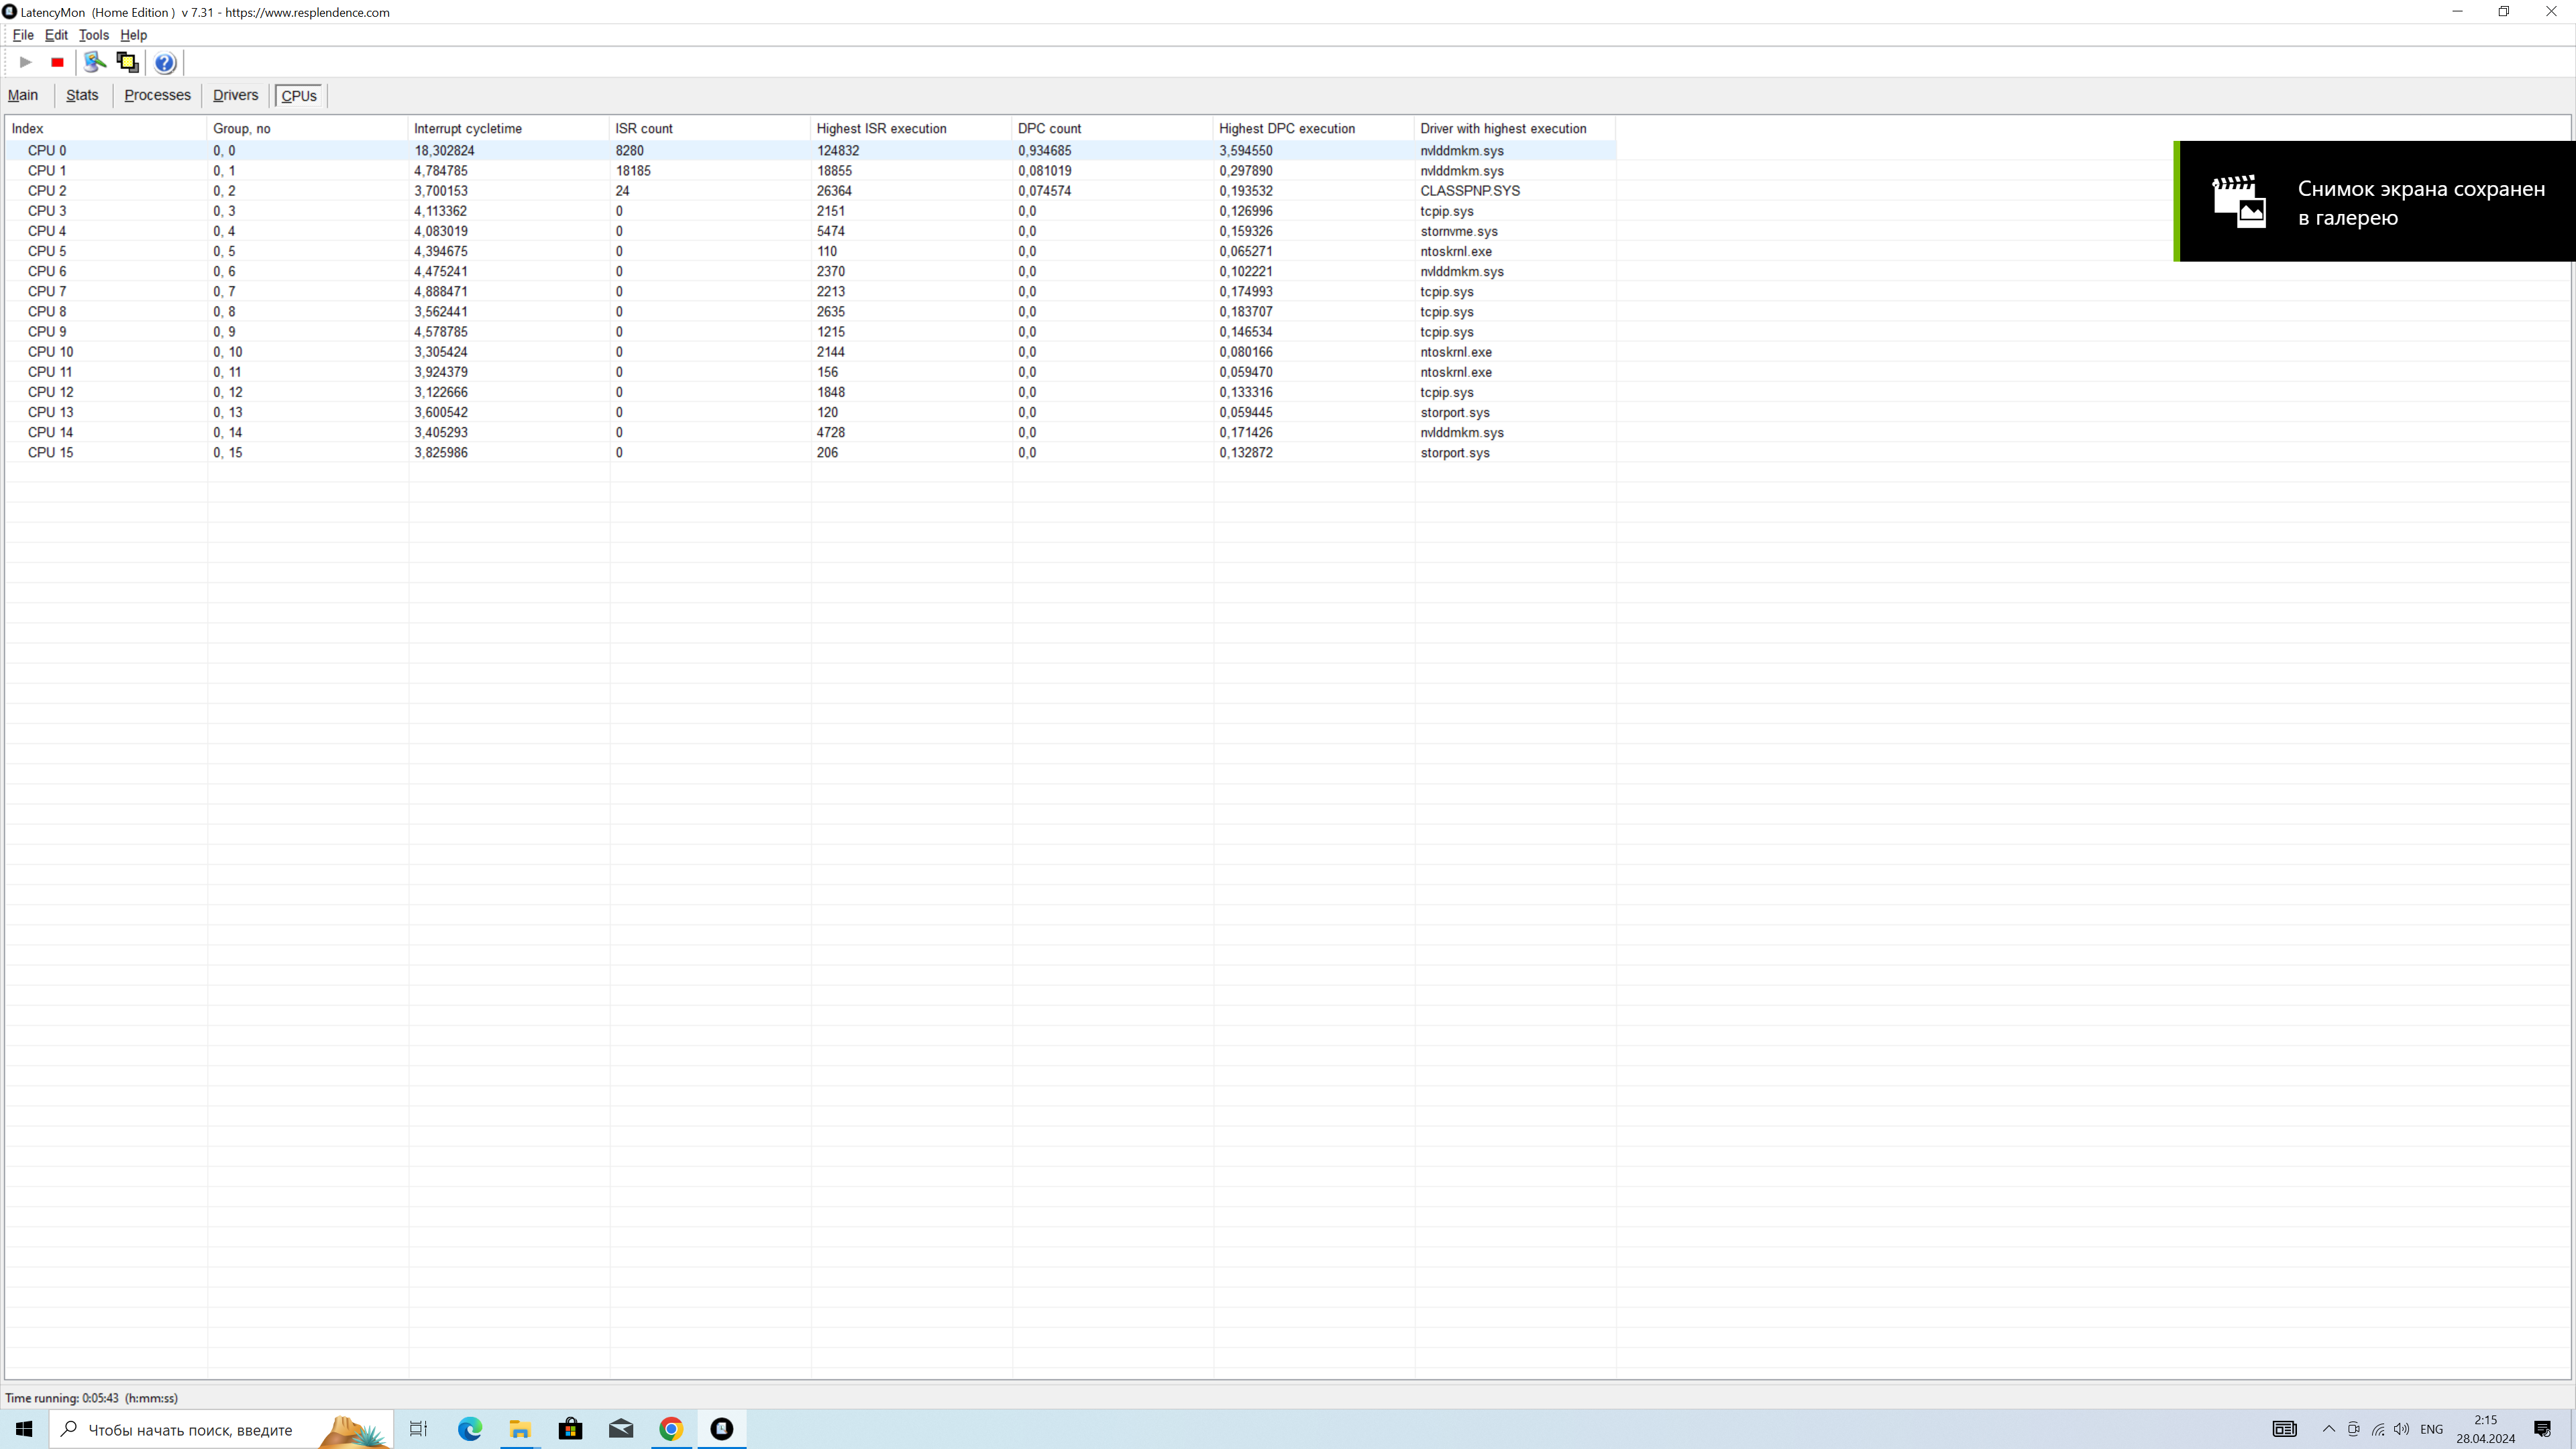
Task: Click the ISR count column header
Action: point(644,128)
